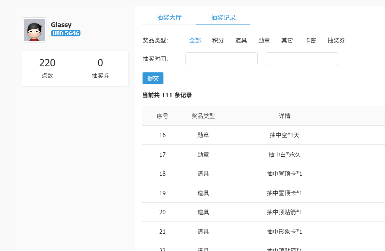Switch to the 抽奖大厅 tab
Image resolution: width=385 pixels, height=251 pixels.
point(170,17)
